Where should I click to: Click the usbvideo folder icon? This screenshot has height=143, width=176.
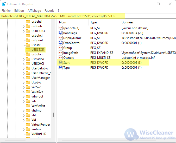tap(28, 59)
